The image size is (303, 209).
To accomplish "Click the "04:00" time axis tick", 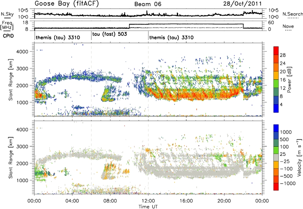I will 72,201.
